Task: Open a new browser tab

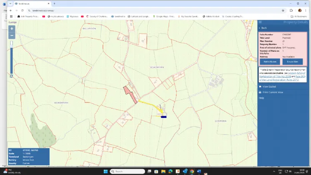Action: pos(54,3)
